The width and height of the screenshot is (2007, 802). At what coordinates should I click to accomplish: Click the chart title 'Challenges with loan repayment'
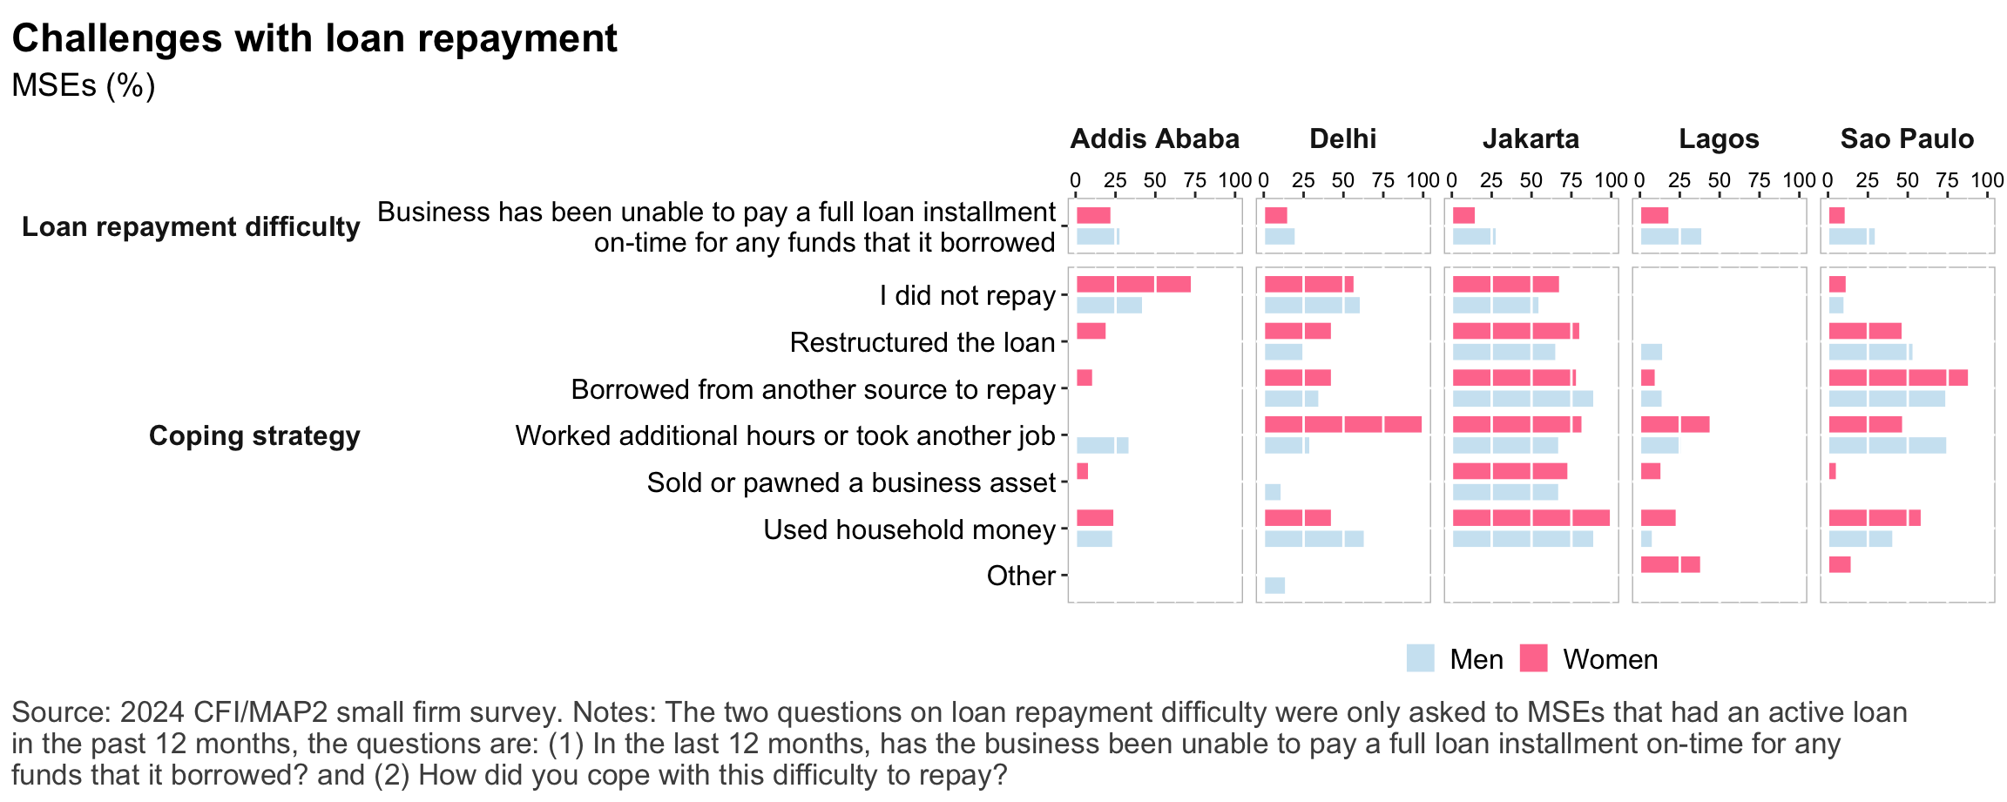314,39
